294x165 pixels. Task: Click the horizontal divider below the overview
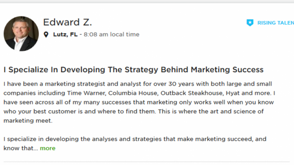pos(147,162)
